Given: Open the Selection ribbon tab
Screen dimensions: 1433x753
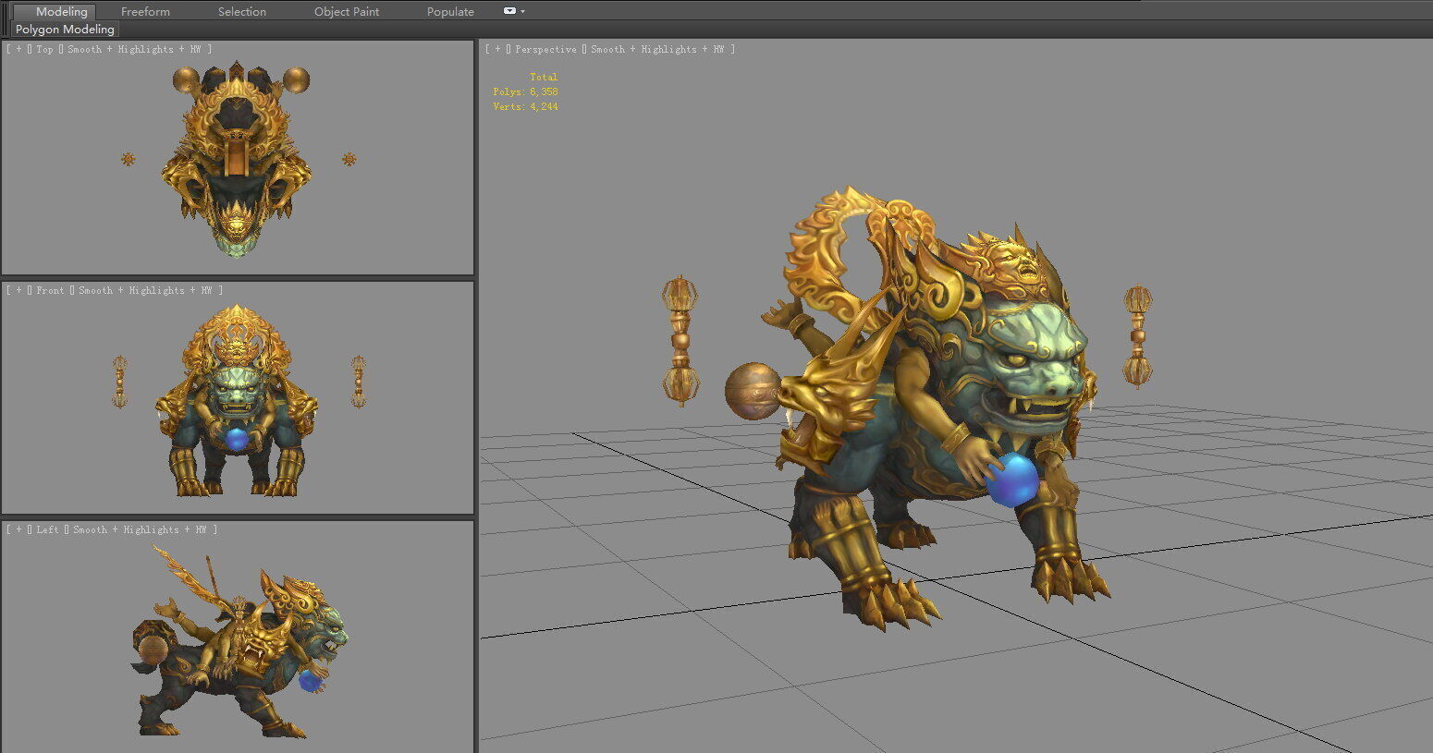Looking at the screenshot, I should [242, 11].
